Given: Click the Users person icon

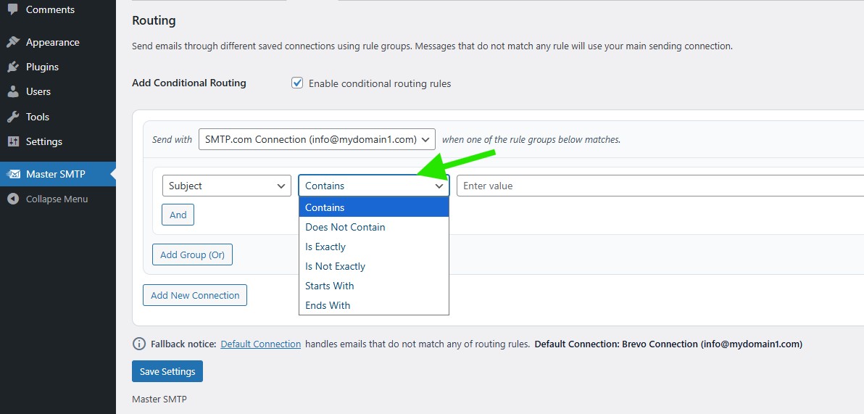Looking at the screenshot, I should coord(13,92).
